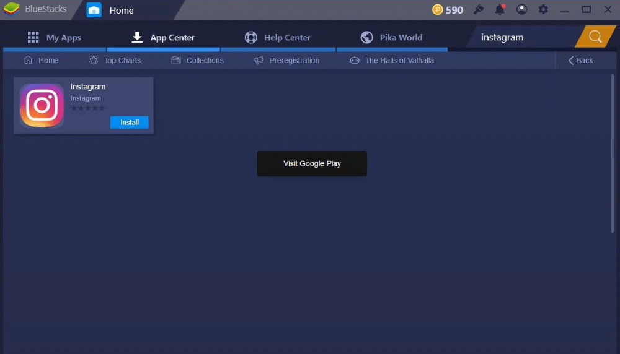Click the pin icon in the title bar
The height and width of the screenshot is (354, 620).
[479, 9]
